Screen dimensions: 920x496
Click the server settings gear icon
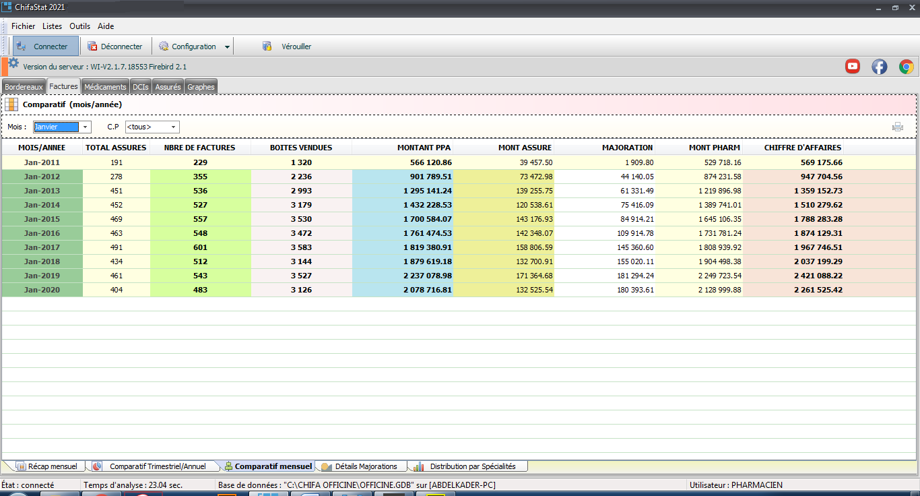point(13,63)
